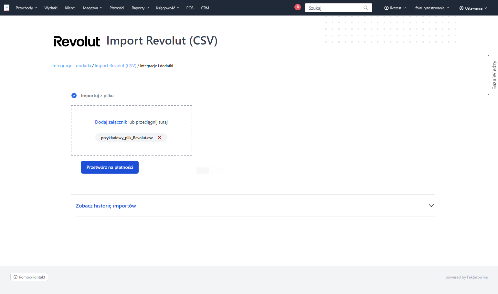This screenshot has width=498, height=294.
Task: Open the Baza Wiedzy side tab
Action: point(493,75)
